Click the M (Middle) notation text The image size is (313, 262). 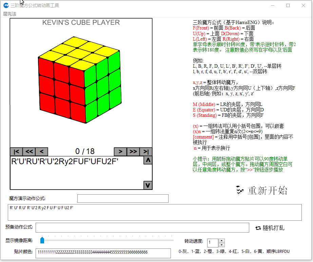(x=204, y=104)
